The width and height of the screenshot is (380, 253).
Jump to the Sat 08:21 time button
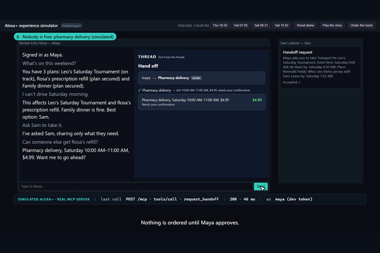pos(261,25)
